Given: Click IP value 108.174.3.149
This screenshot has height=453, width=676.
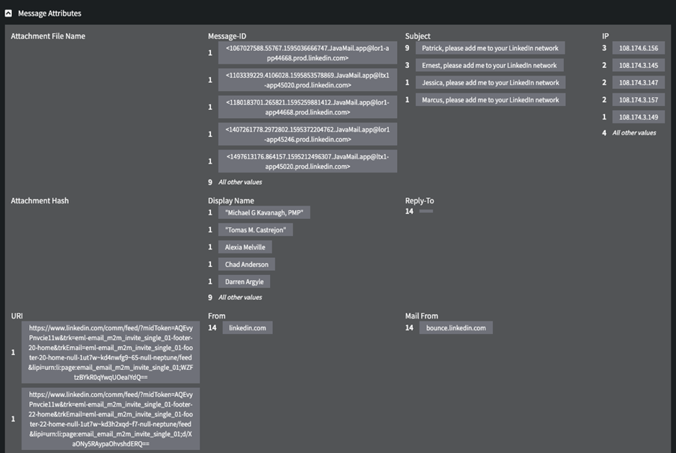Looking at the screenshot, I should tap(638, 117).
